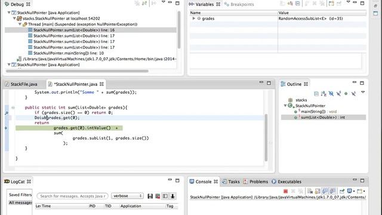Select the All messages LogCat filter
Image resolution: width=382 pixels, height=215 pixels.
pyautogui.click(x=20, y=202)
